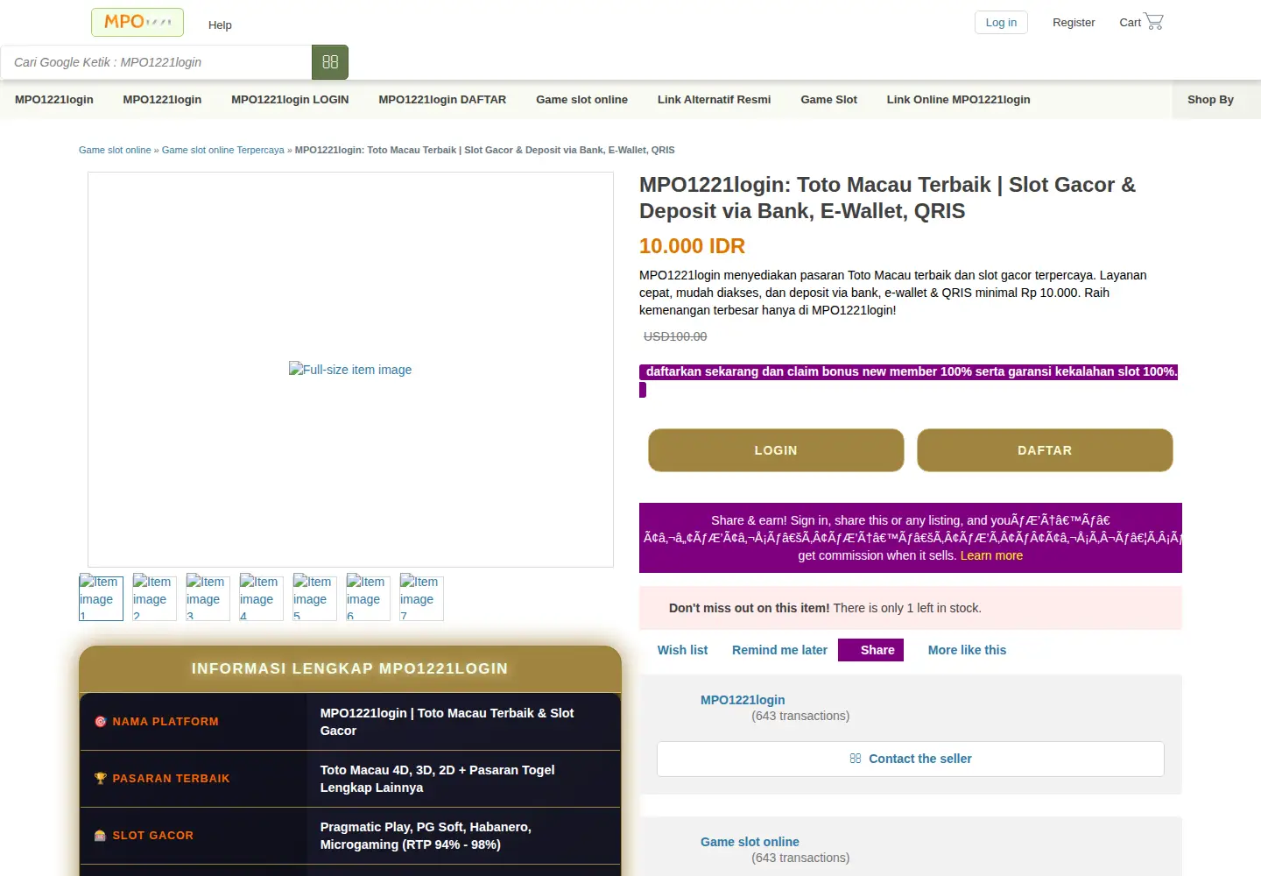Open the Game Slot menu item

828,100
